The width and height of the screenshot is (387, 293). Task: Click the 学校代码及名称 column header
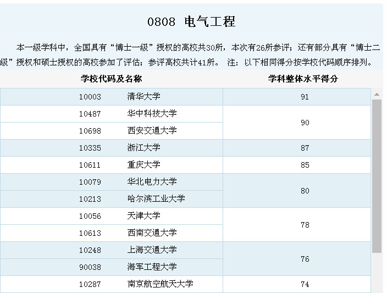coord(111,79)
